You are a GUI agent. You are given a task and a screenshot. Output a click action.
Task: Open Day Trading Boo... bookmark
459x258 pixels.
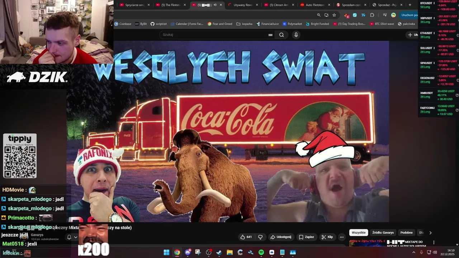(349, 24)
